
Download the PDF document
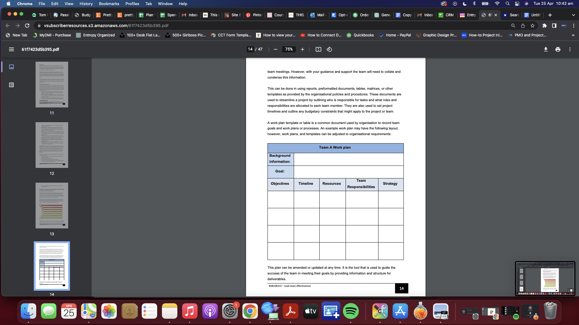point(546,49)
